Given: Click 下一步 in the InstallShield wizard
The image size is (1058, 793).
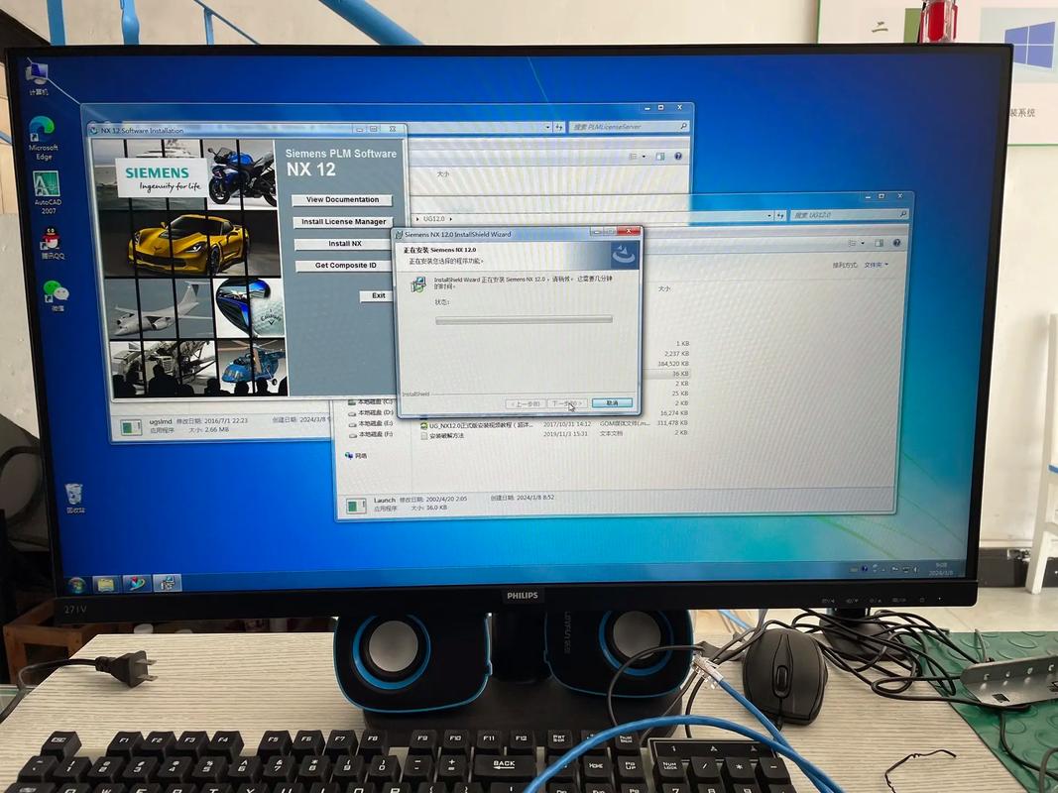Looking at the screenshot, I should pyautogui.click(x=565, y=403).
